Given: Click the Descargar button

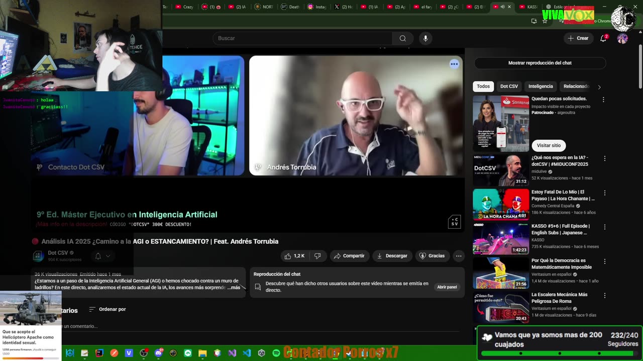Looking at the screenshot, I should [x=392, y=256].
